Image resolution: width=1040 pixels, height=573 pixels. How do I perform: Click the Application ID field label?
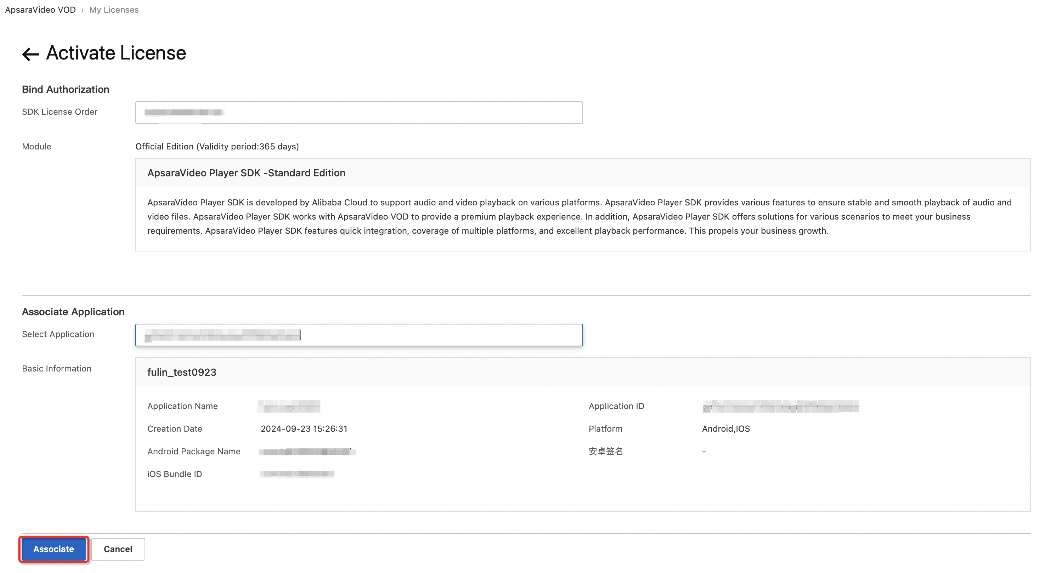point(616,406)
